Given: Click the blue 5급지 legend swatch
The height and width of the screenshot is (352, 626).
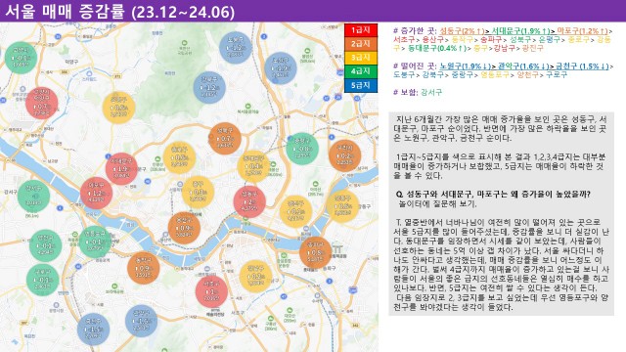Looking at the screenshot, I should tap(361, 85).
